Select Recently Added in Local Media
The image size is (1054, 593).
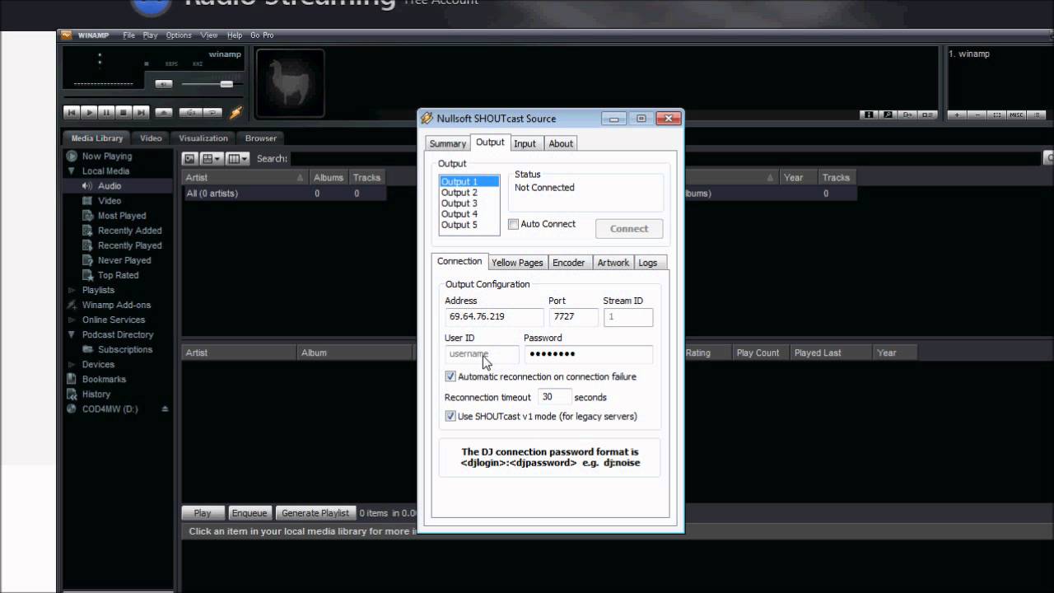tap(129, 231)
